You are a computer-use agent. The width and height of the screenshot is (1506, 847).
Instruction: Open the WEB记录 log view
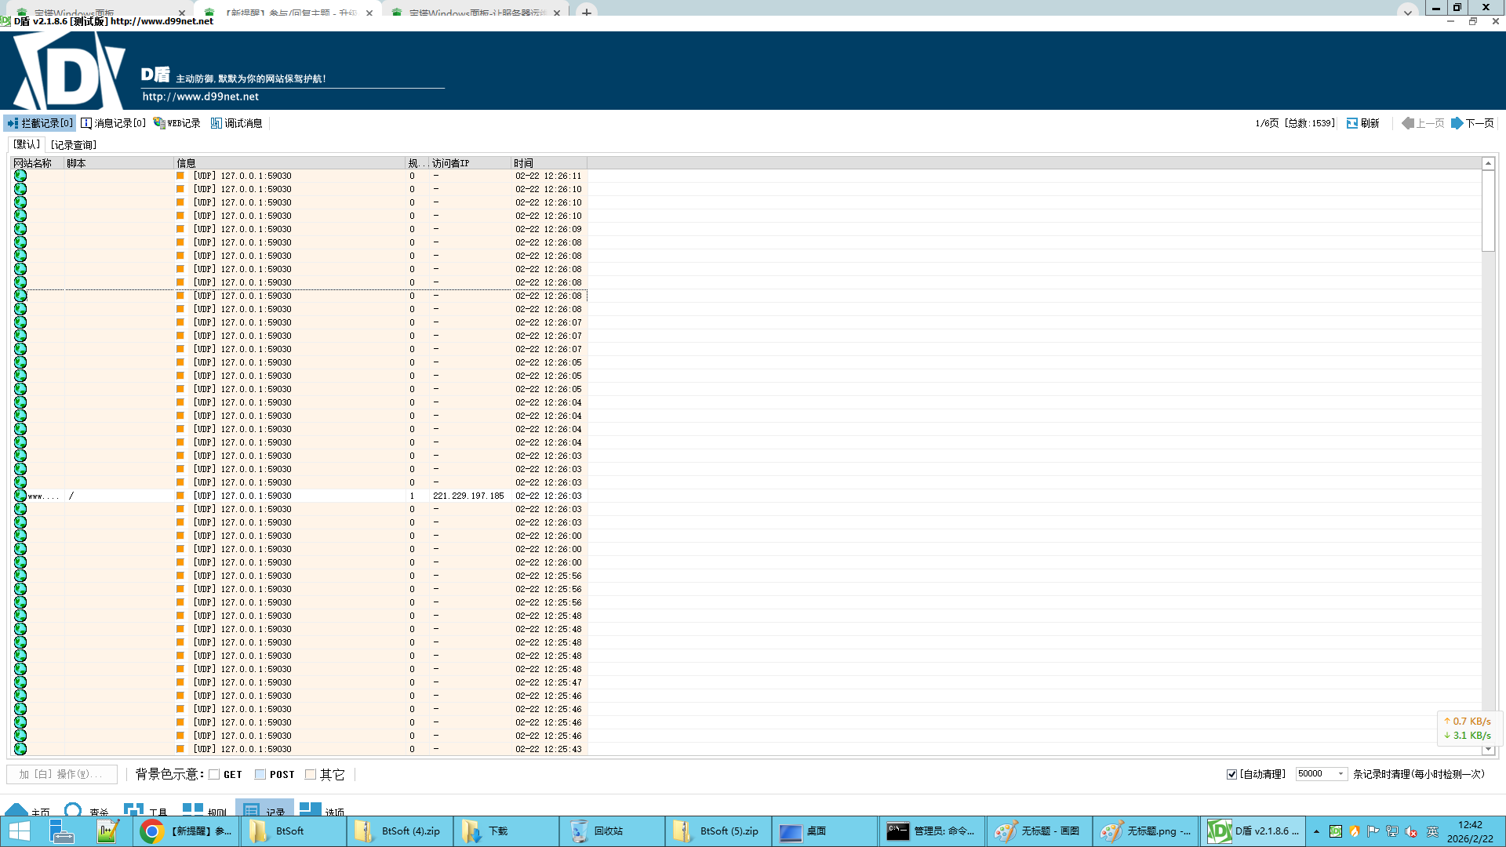(177, 123)
